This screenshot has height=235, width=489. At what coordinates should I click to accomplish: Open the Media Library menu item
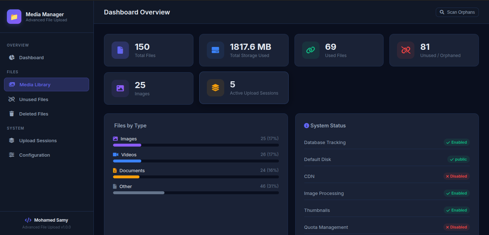(46, 84)
